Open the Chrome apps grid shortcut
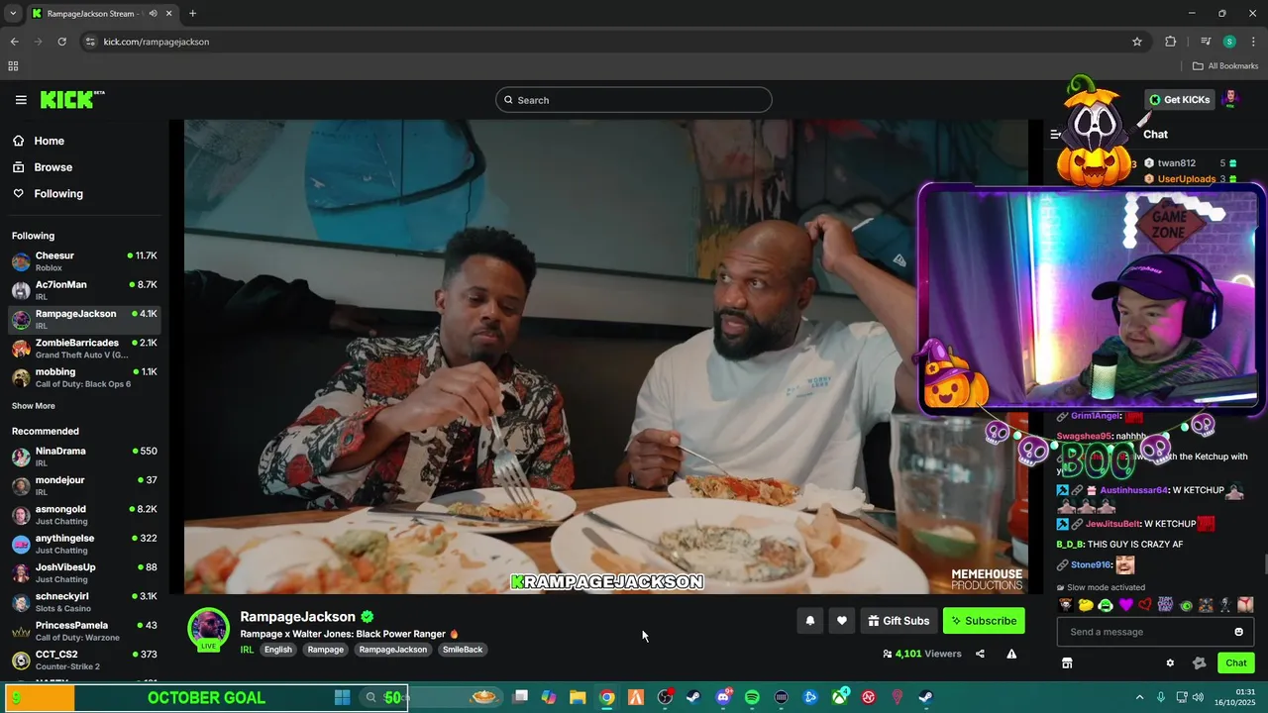 (13, 66)
